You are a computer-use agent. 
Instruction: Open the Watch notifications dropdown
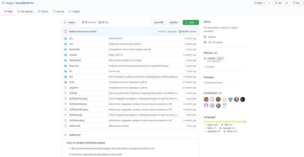point(259,3)
